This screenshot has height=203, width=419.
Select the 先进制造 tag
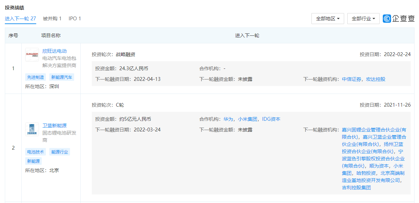pos(36,77)
